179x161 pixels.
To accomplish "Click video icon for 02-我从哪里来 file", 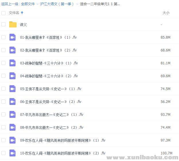I will (12, 50).
